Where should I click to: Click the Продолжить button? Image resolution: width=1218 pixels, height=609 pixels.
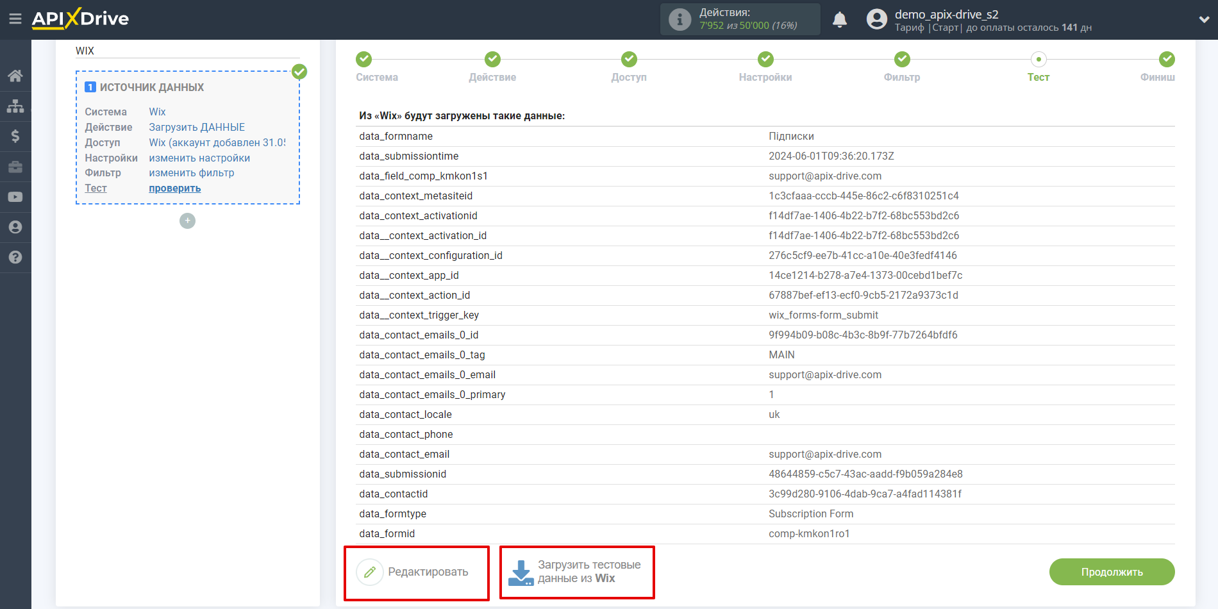click(x=1112, y=572)
